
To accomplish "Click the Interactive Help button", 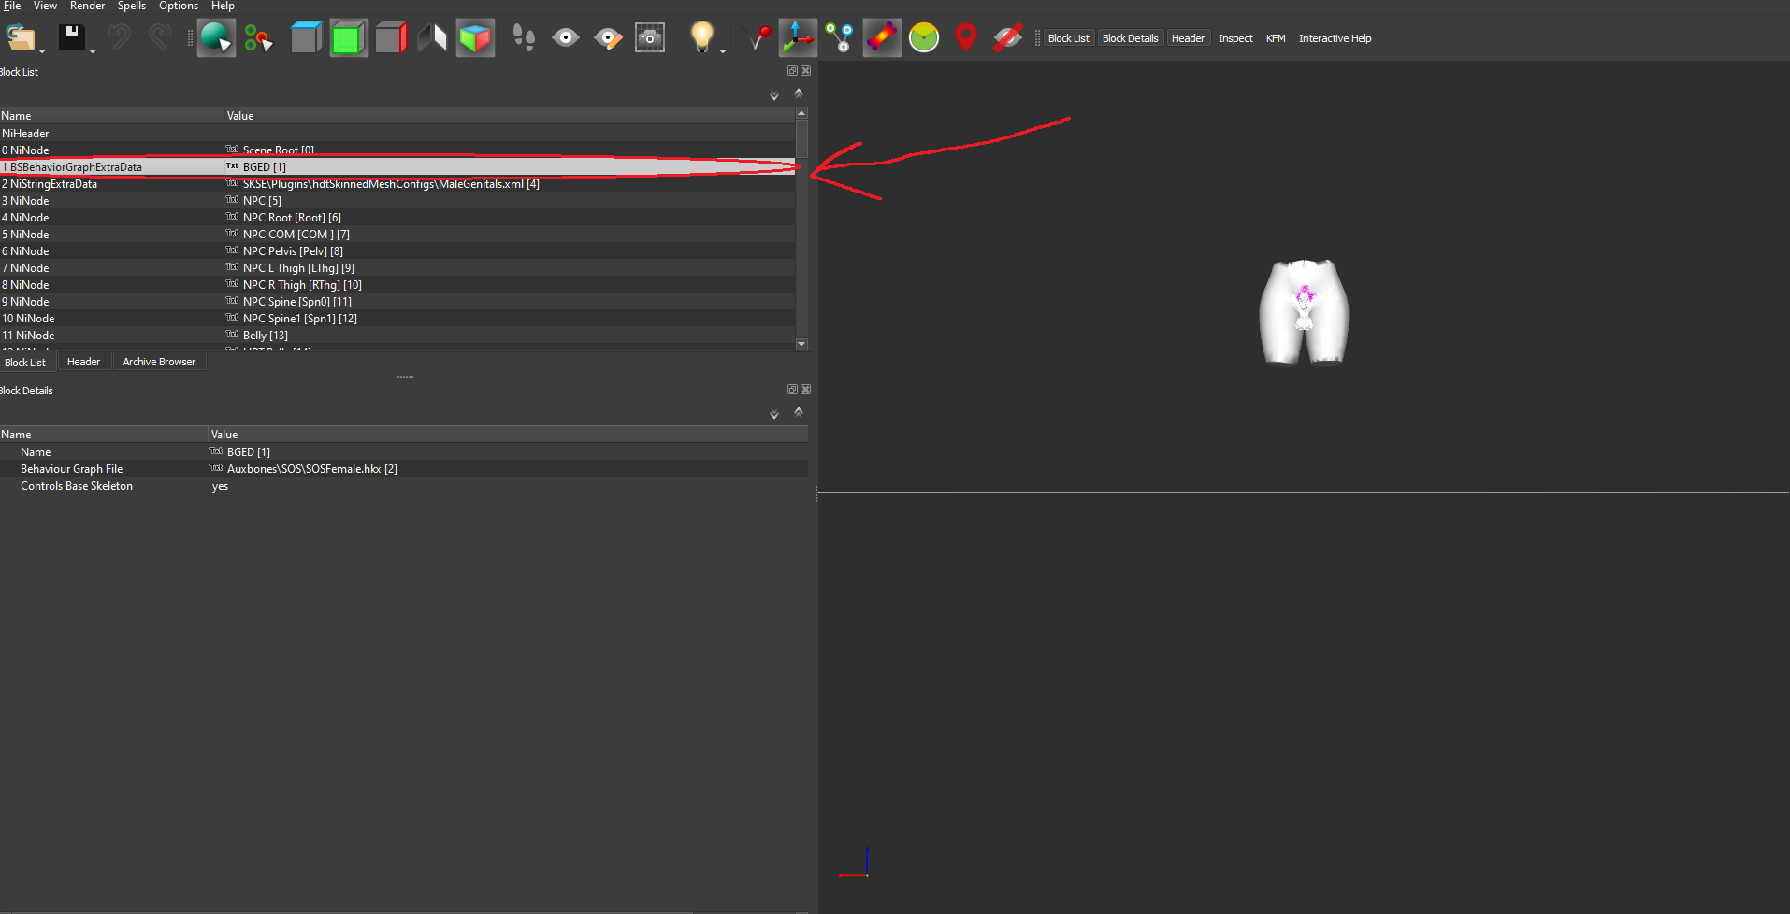I will (x=1335, y=38).
